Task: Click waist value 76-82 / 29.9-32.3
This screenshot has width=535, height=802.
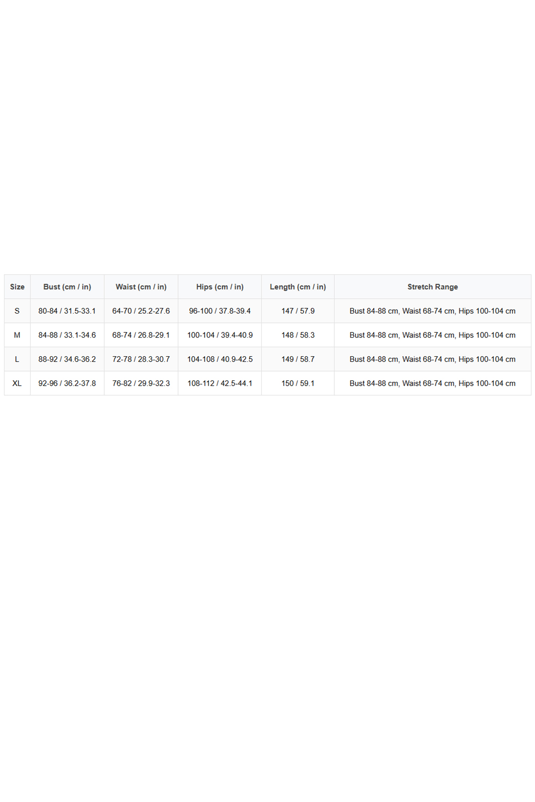Action: click(141, 383)
